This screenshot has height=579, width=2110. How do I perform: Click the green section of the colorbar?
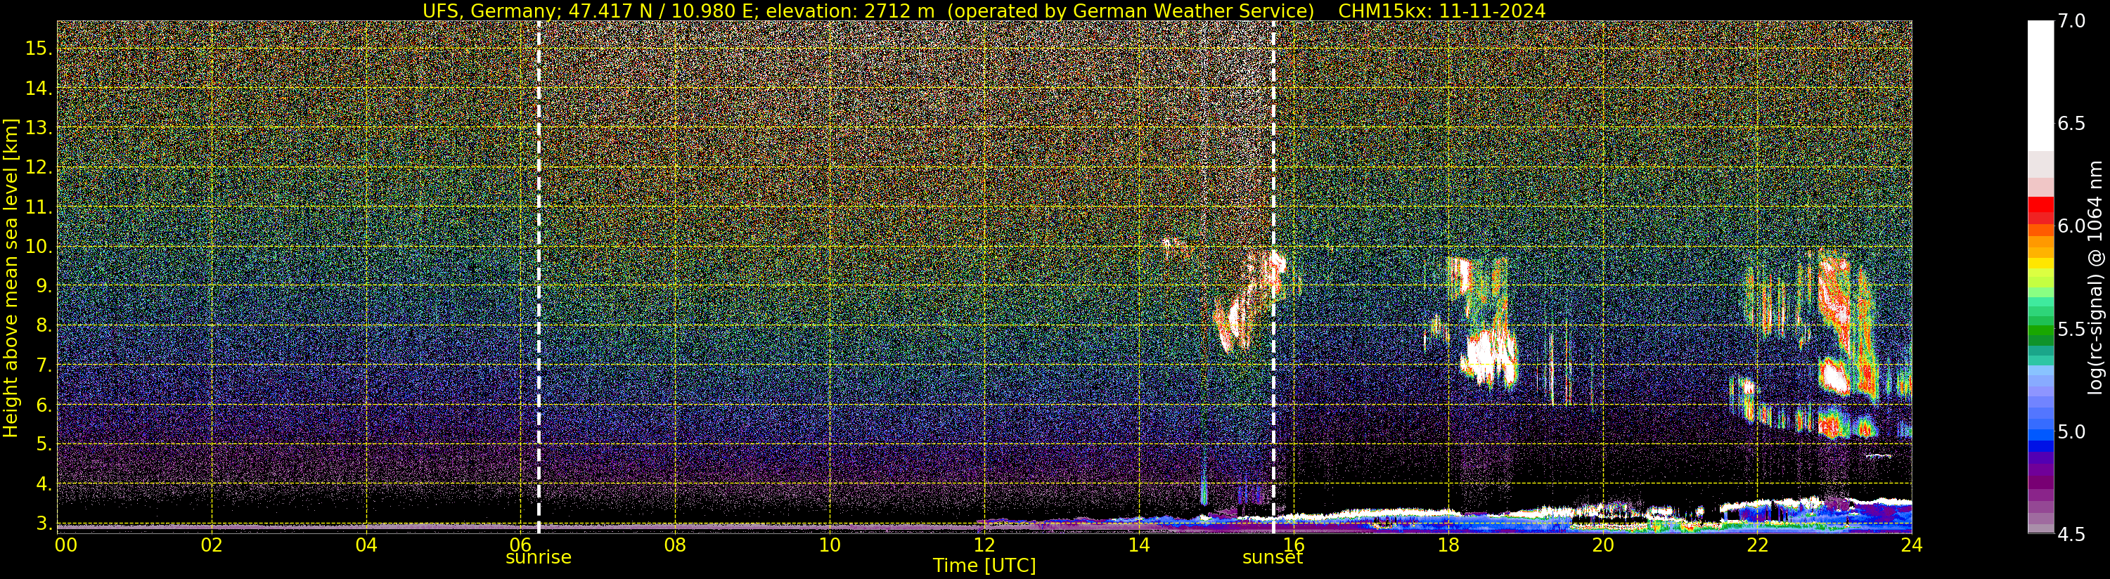2040,332
